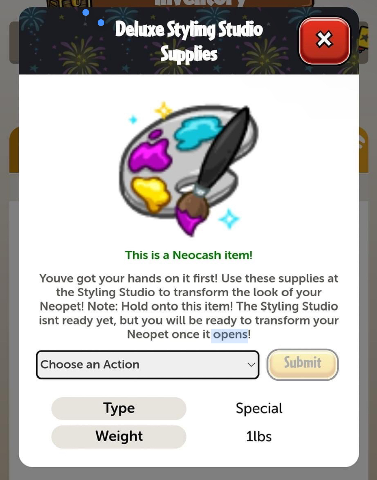Click the Weight label pill
The image size is (377, 480).
point(119,436)
